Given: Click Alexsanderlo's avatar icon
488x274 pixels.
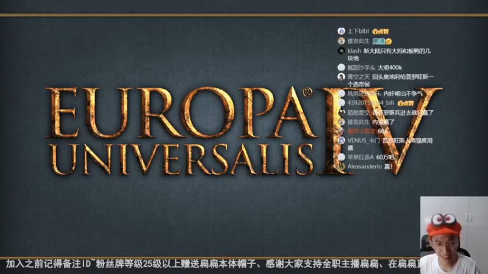Looking at the screenshot, I should tap(342, 166).
